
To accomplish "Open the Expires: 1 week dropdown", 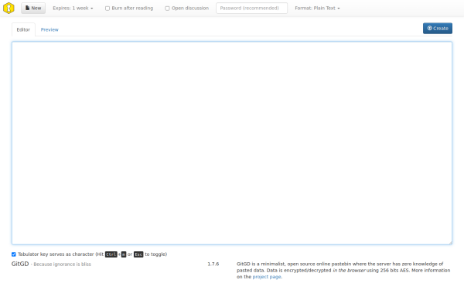I will point(73,9).
